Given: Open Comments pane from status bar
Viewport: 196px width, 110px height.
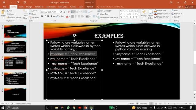Looking at the screenshot, I should (141, 104).
